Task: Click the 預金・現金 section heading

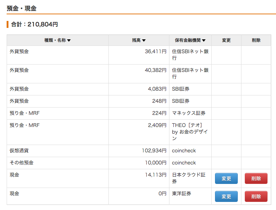Action: coord(21,8)
